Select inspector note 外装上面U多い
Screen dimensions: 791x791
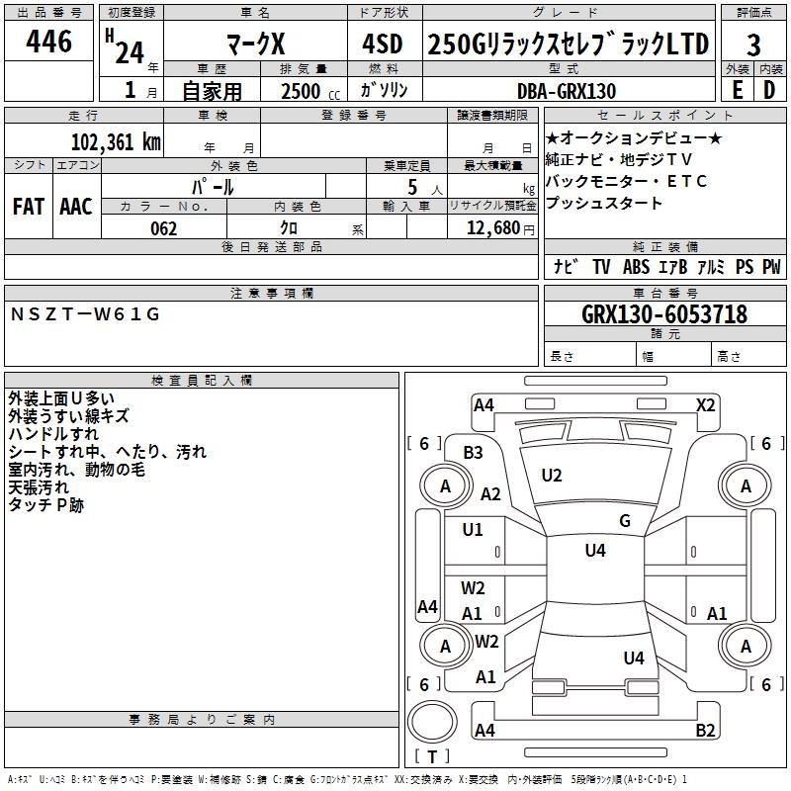click(x=61, y=398)
